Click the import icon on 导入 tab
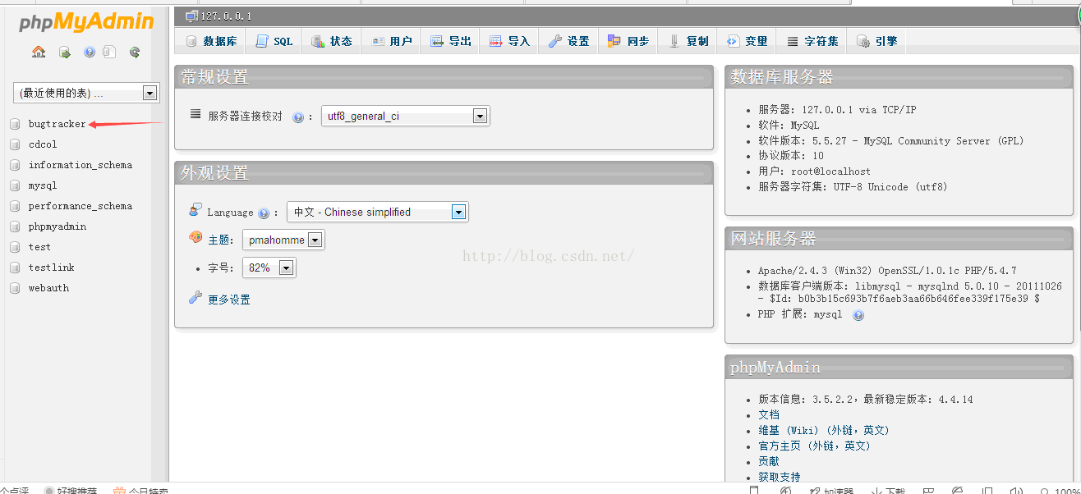This screenshot has height=494, width=1081. pos(496,41)
